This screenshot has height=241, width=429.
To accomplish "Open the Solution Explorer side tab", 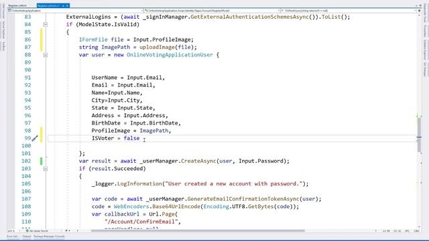I will (425, 50).
